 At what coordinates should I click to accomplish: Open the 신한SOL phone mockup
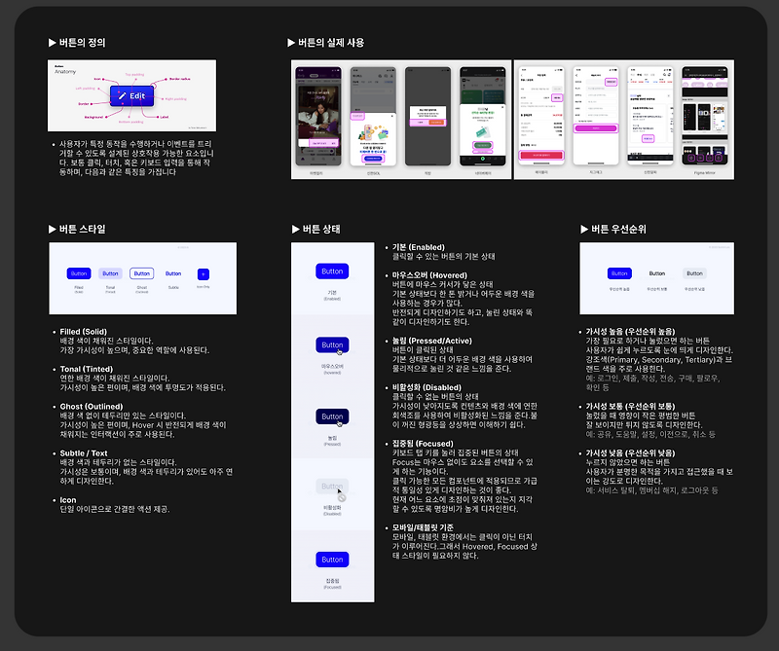pyautogui.click(x=373, y=116)
